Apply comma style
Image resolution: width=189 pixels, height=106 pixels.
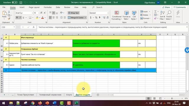pos(100,18)
